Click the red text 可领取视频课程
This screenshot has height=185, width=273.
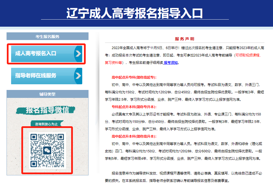[248, 55]
